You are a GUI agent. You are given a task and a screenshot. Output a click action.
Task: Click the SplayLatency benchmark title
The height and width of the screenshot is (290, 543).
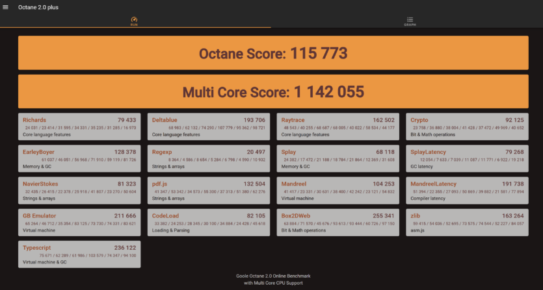coord(428,152)
